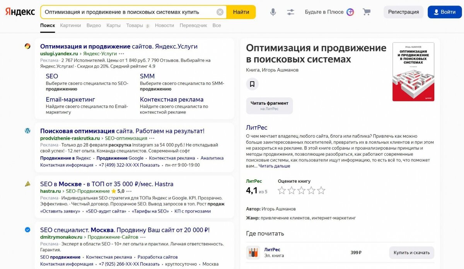
Task: Give the book five stars
Action: tap(321, 190)
